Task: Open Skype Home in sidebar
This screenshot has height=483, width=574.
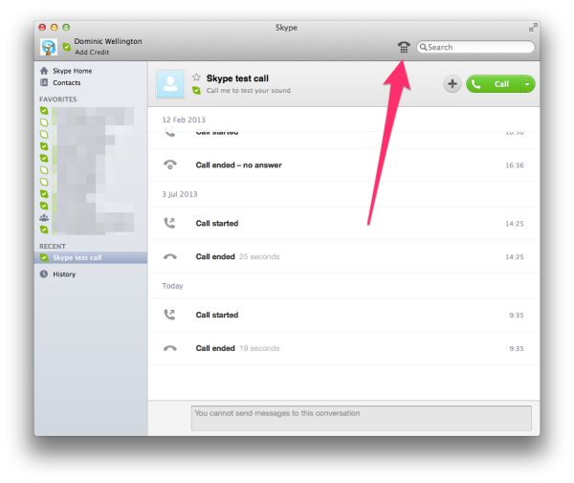Action: tap(72, 71)
